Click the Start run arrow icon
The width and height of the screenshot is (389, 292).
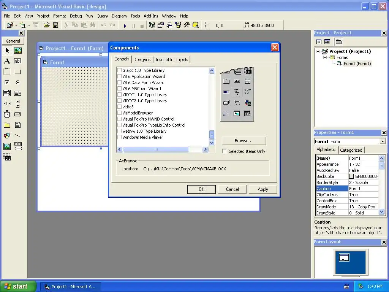[x=125, y=25]
